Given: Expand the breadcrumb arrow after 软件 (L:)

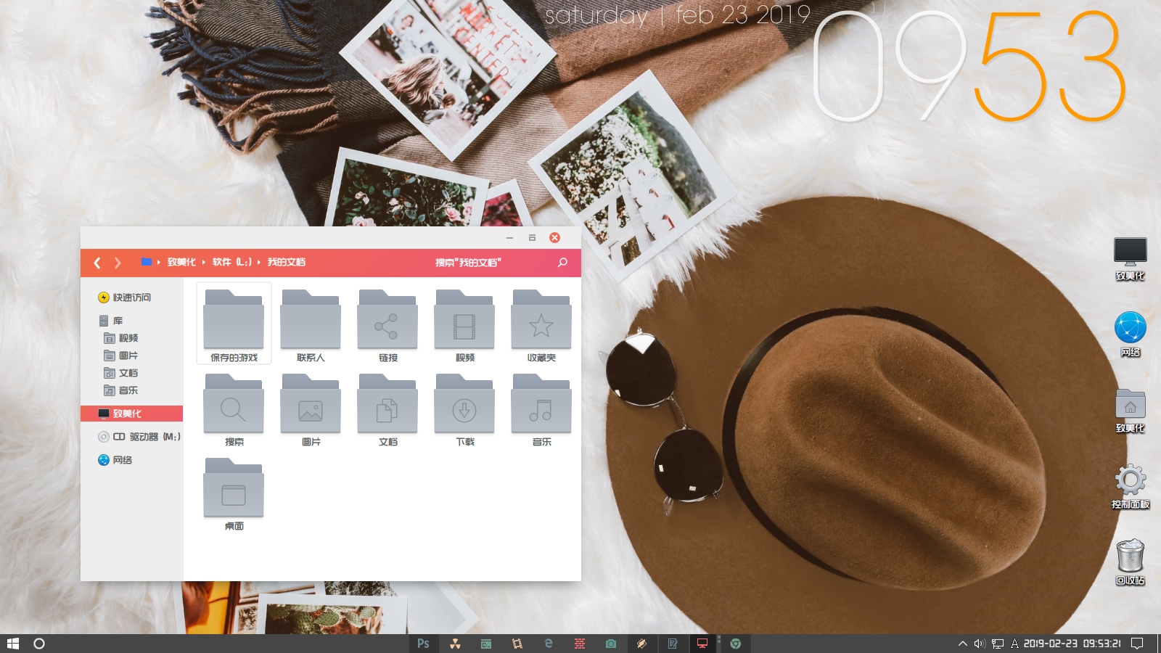Looking at the screenshot, I should 259,263.
